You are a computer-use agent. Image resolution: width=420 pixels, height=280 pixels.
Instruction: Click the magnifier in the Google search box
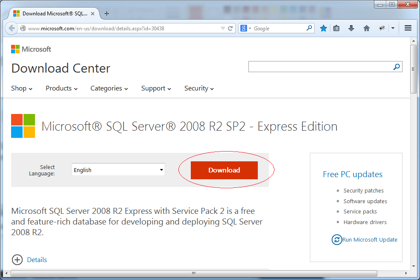(309, 28)
